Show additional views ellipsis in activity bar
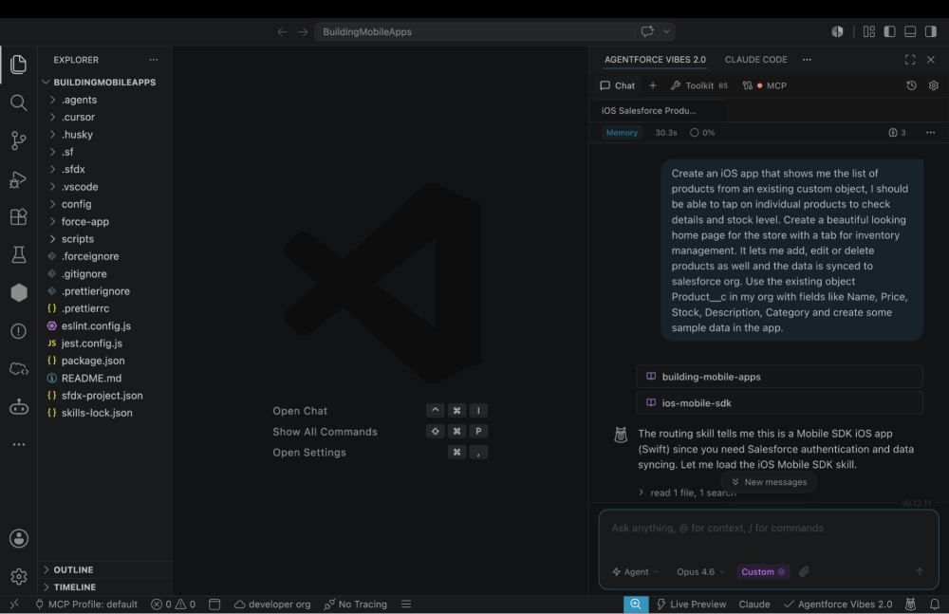Viewport: 949px width, 614px height. click(x=19, y=444)
